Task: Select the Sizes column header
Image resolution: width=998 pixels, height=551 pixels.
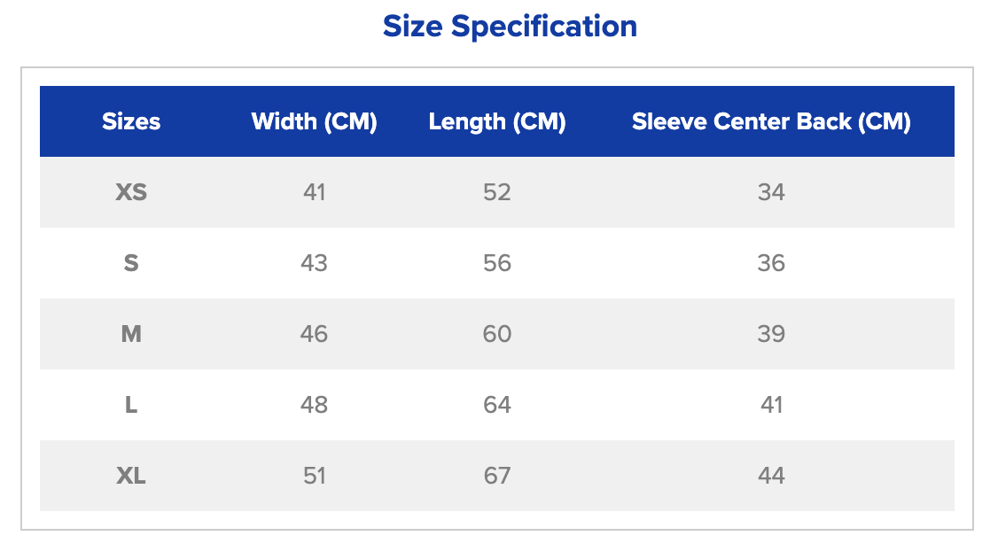Action: click(131, 121)
